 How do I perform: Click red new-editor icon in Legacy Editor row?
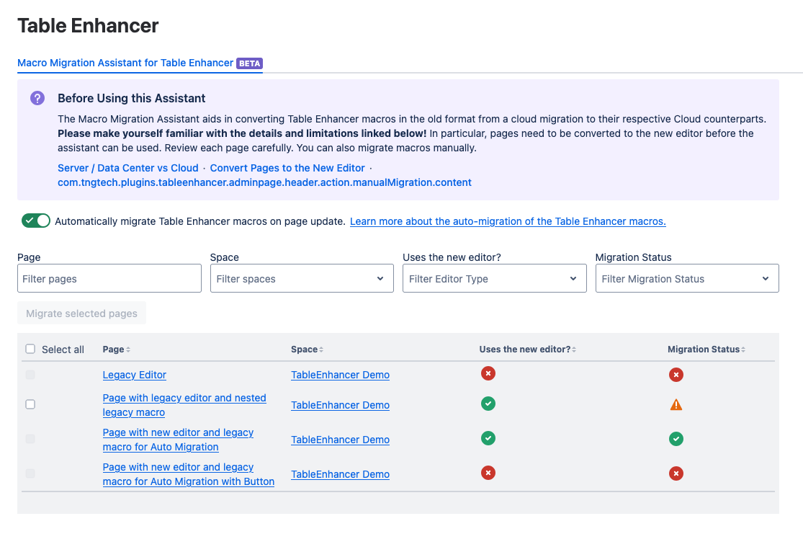[x=488, y=373]
